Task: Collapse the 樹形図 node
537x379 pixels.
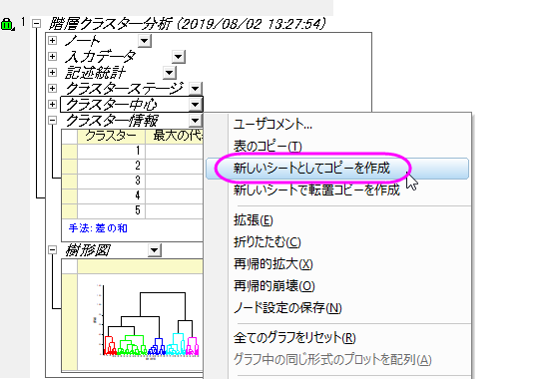Action: (x=52, y=250)
